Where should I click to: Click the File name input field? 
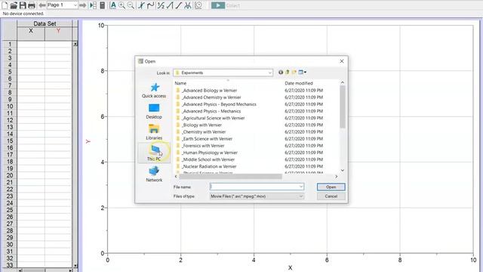[x=254, y=187]
